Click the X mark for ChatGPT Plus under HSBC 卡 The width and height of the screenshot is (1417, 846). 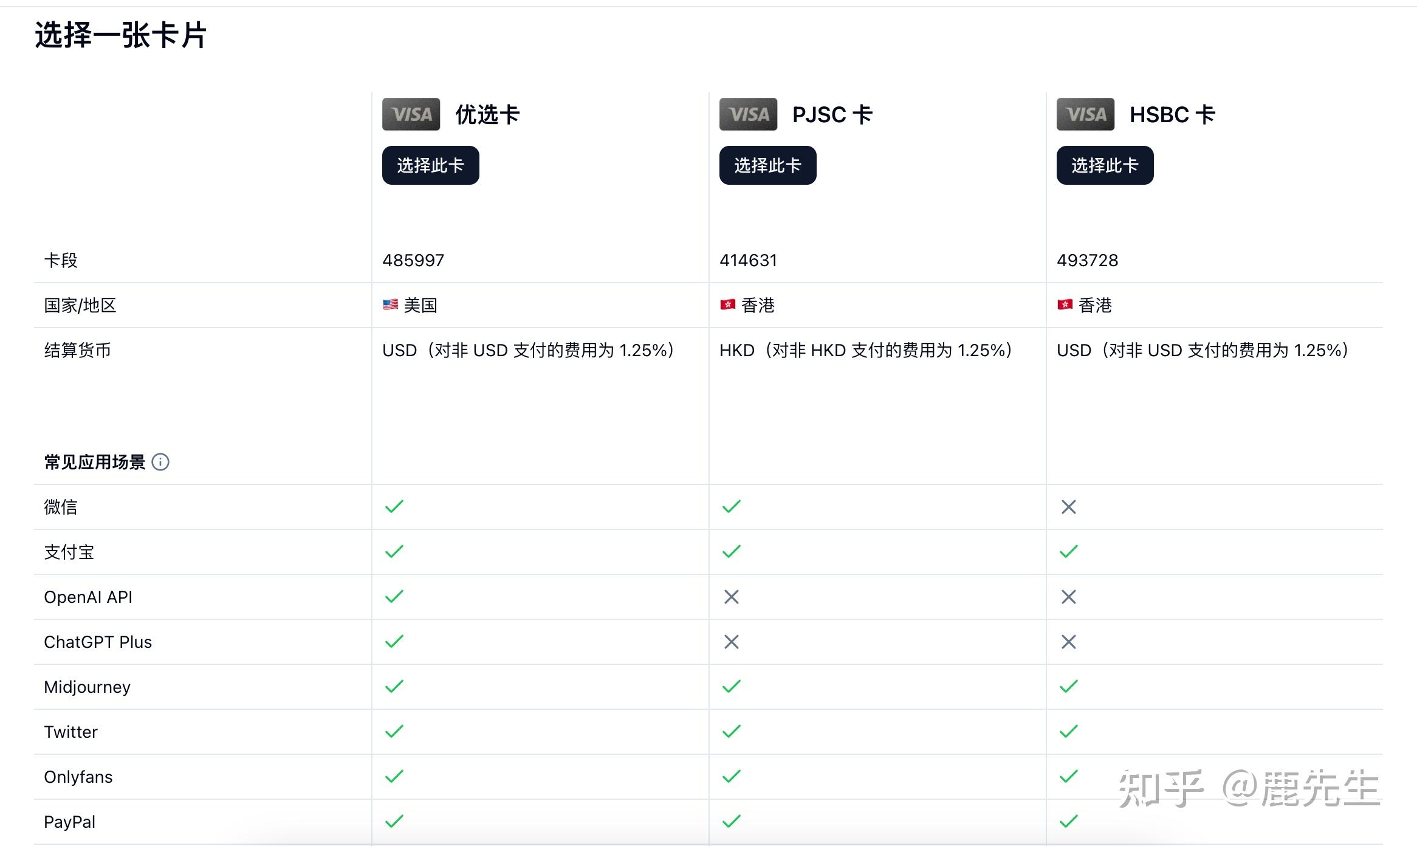coord(1068,642)
